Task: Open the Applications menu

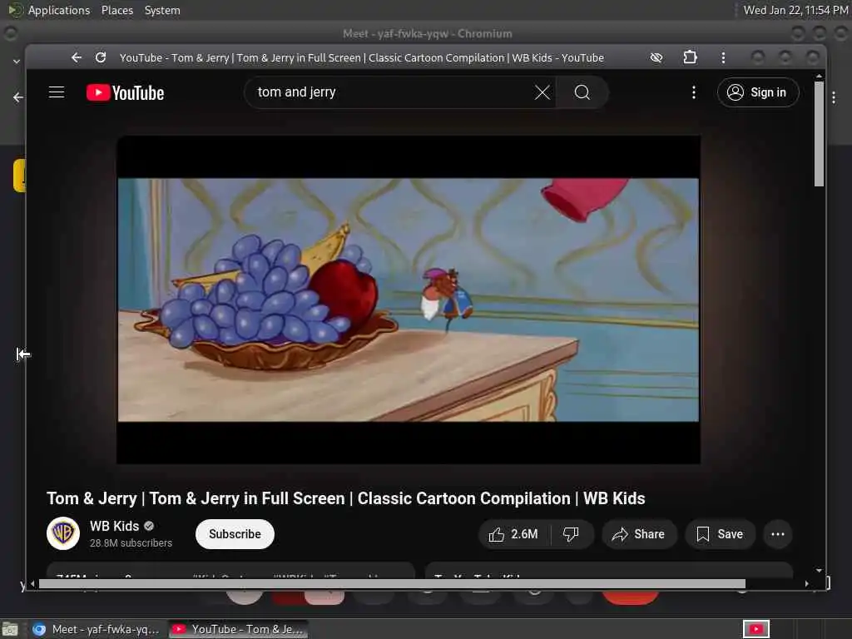Action: [x=59, y=10]
